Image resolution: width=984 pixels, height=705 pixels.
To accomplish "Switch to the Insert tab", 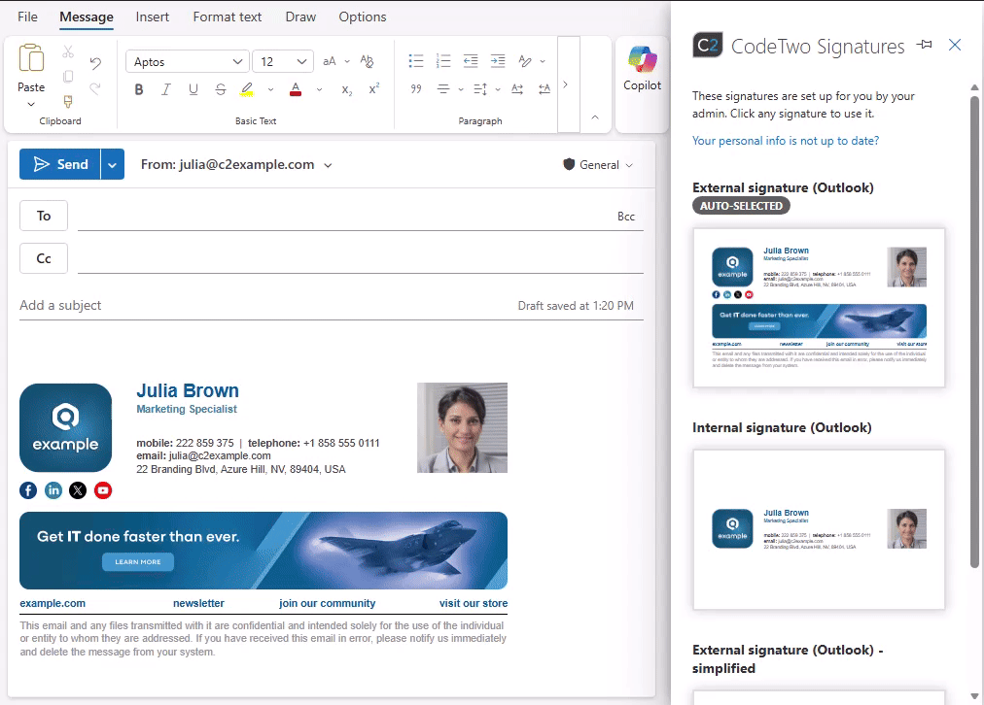I will [153, 17].
